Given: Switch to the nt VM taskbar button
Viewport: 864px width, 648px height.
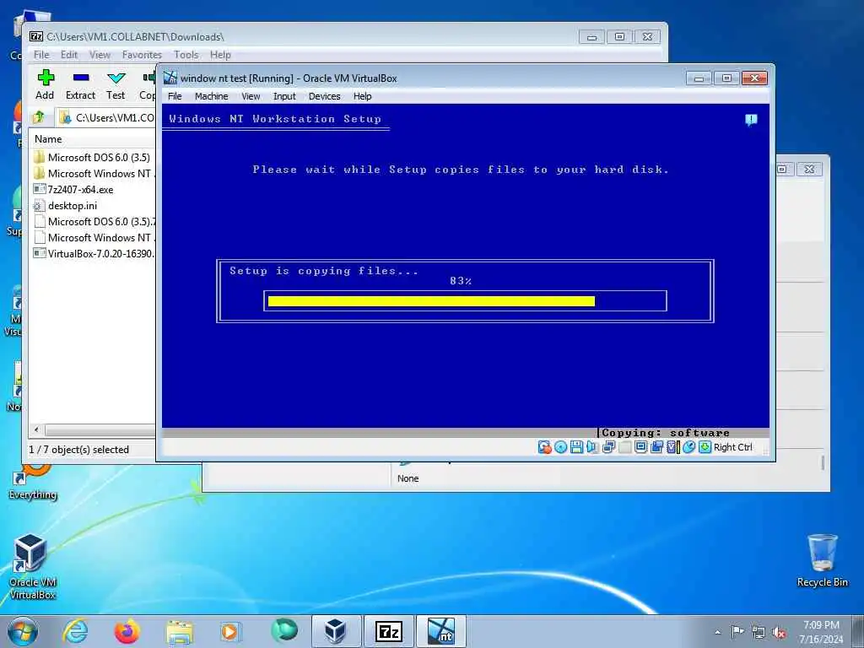Looking at the screenshot, I should pyautogui.click(x=440, y=631).
